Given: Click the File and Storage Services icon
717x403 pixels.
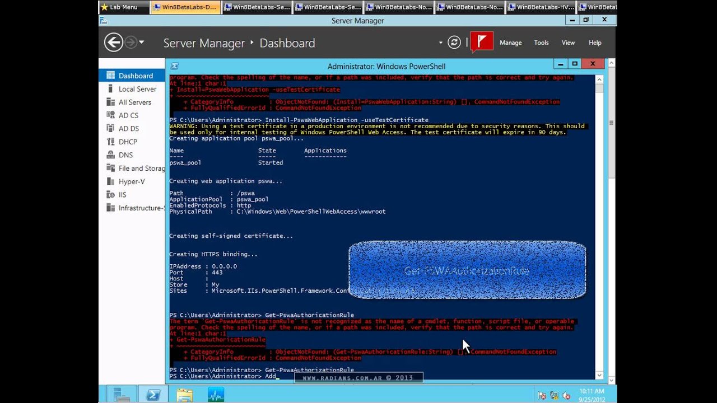Looking at the screenshot, I should click(110, 168).
